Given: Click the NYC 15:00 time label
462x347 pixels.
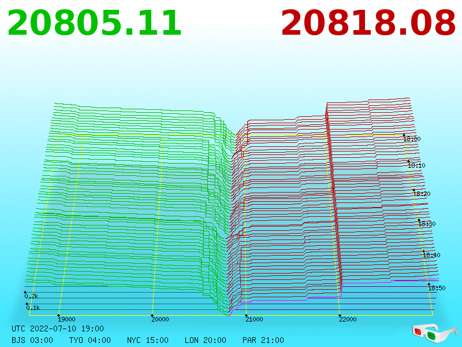Looking at the screenshot, I should [148, 340].
